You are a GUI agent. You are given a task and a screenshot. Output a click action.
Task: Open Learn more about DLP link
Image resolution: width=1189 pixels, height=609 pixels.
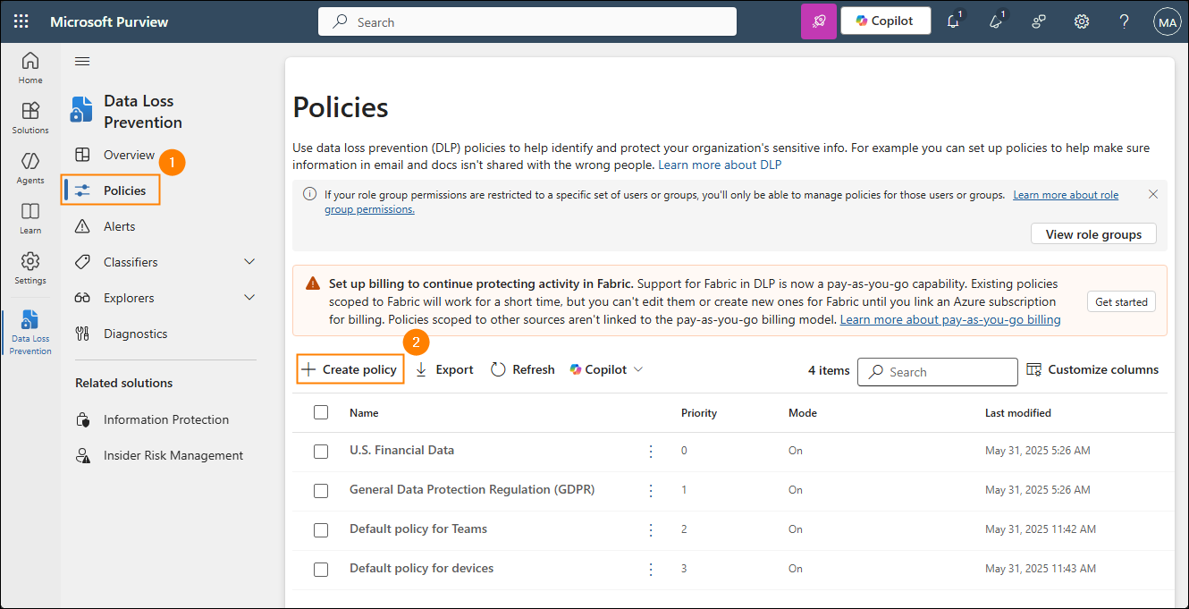pyautogui.click(x=720, y=165)
